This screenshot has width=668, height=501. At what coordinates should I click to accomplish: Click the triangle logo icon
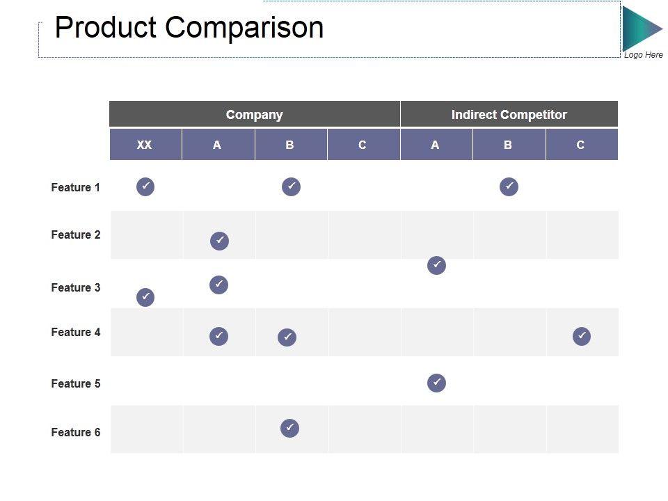click(x=640, y=28)
